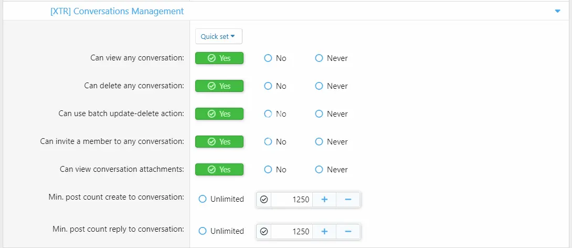Select Yes for batch update-delete action
The height and width of the screenshot is (248, 572).
click(219, 114)
